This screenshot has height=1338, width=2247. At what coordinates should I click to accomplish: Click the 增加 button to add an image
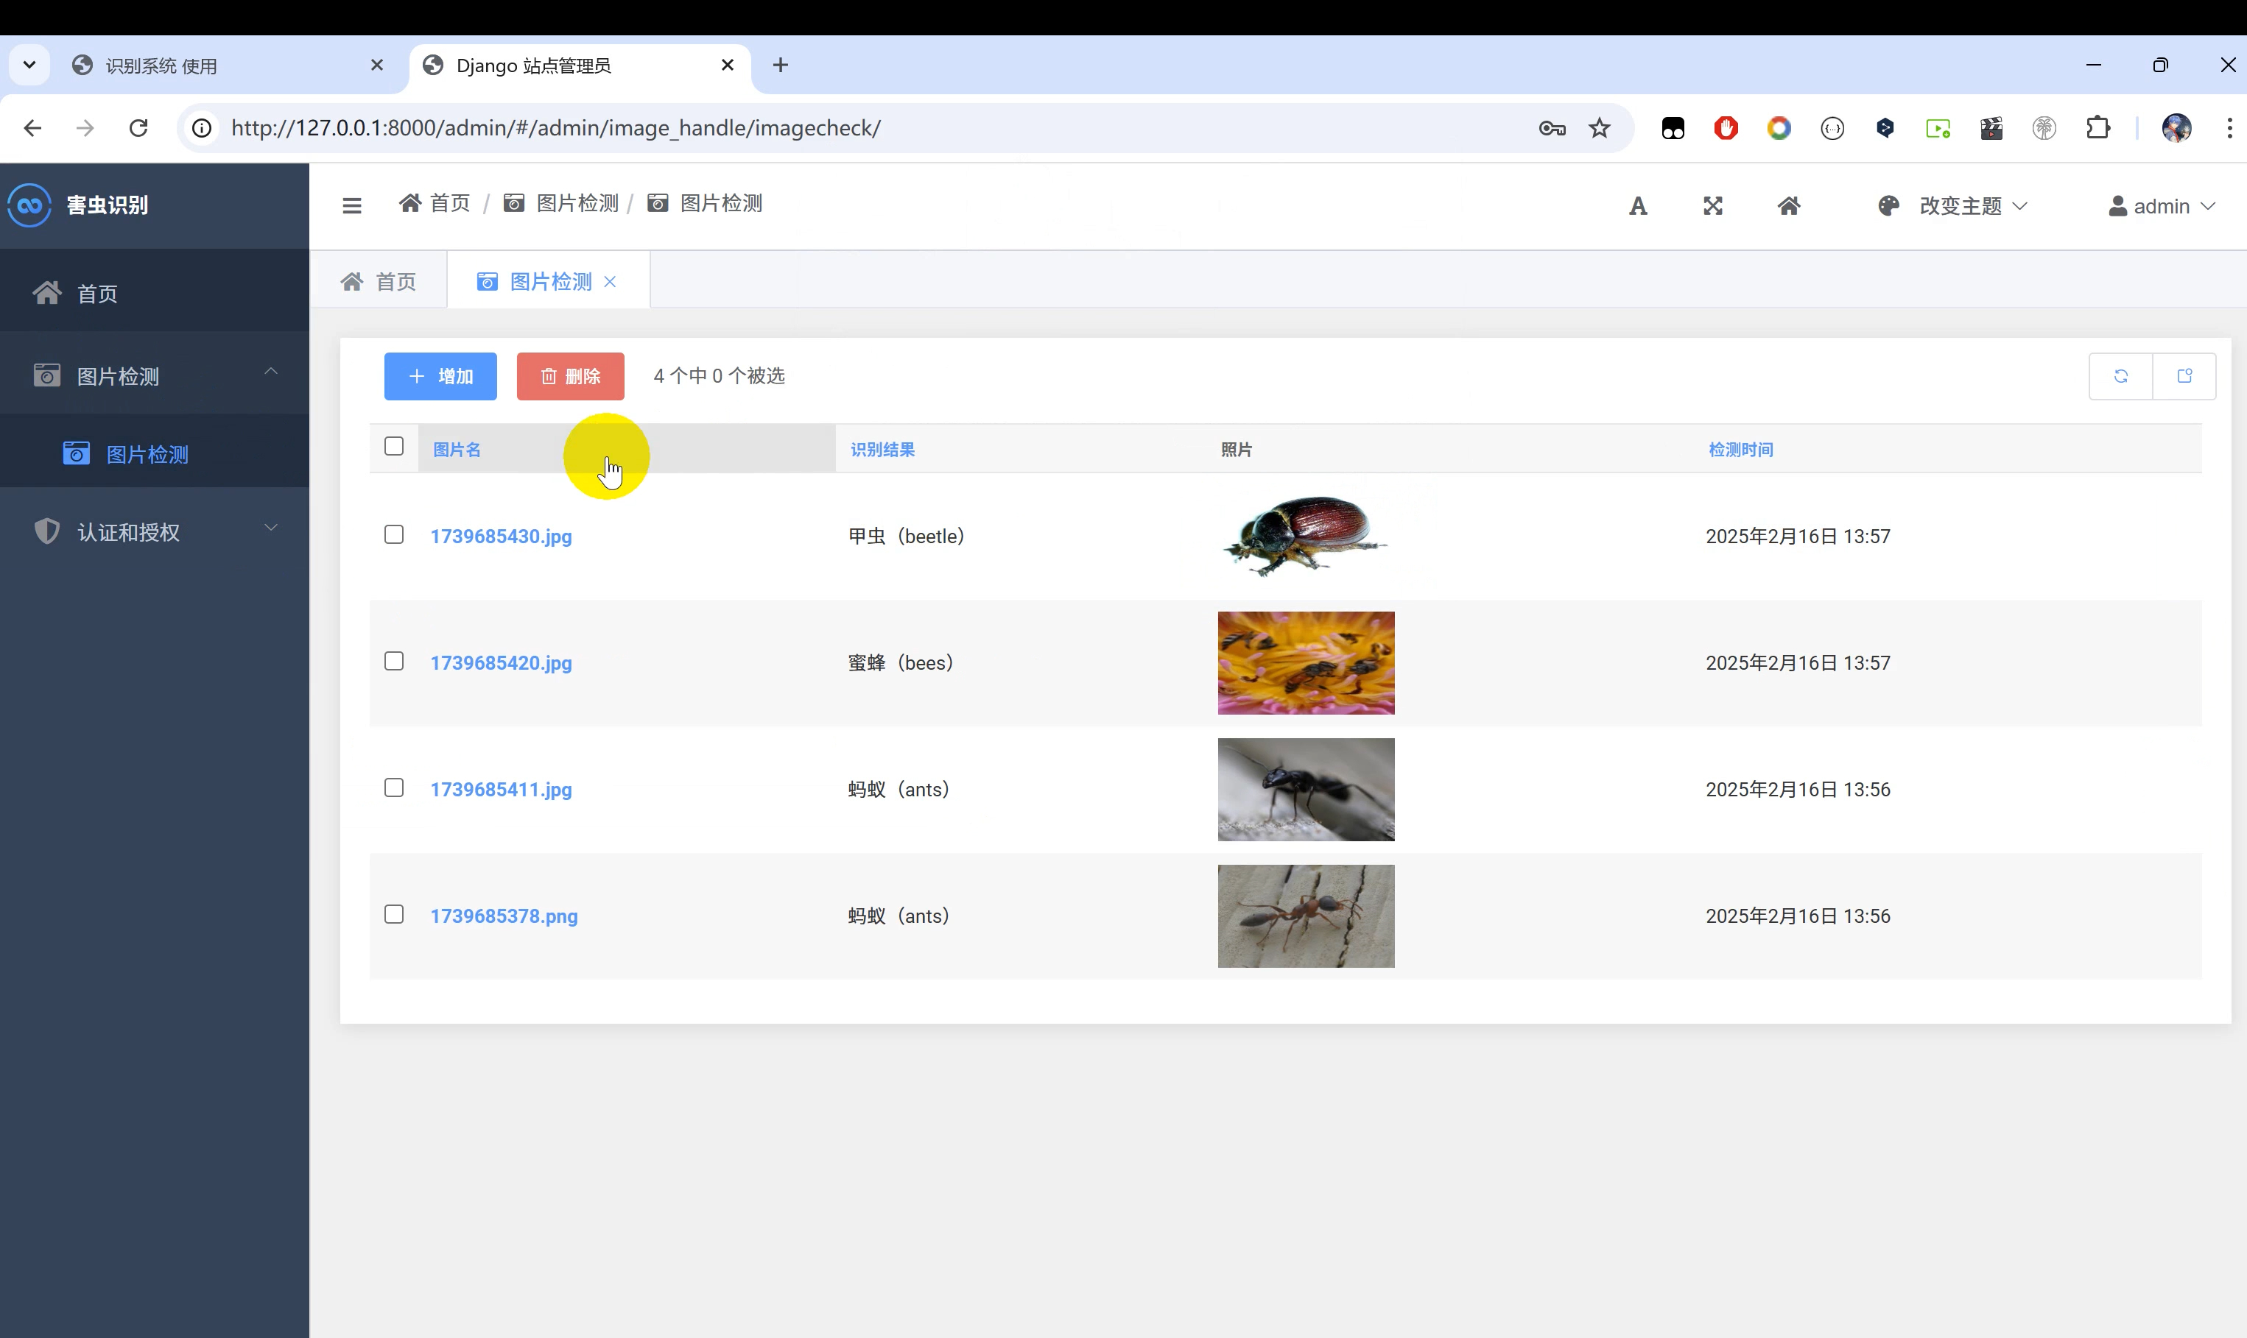[x=440, y=376]
